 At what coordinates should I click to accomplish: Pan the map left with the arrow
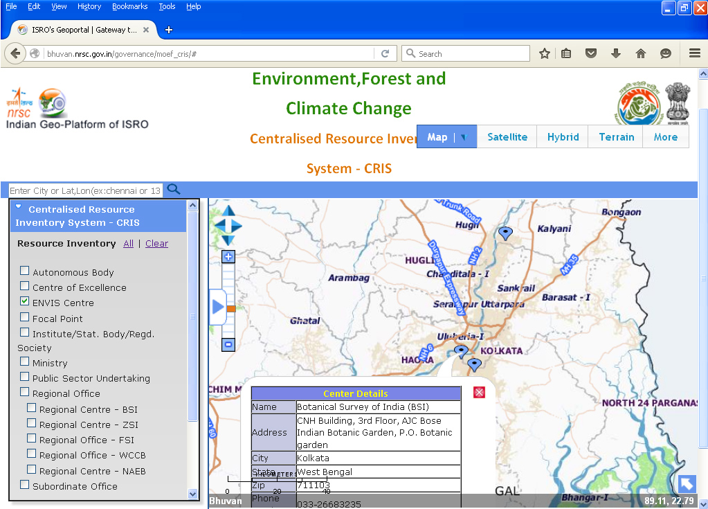[x=219, y=225]
